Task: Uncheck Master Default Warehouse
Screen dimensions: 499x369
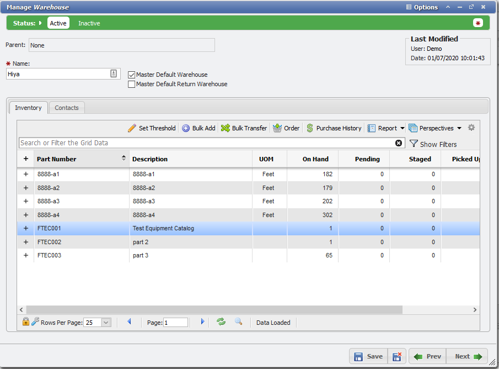Action: tap(131, 75)
